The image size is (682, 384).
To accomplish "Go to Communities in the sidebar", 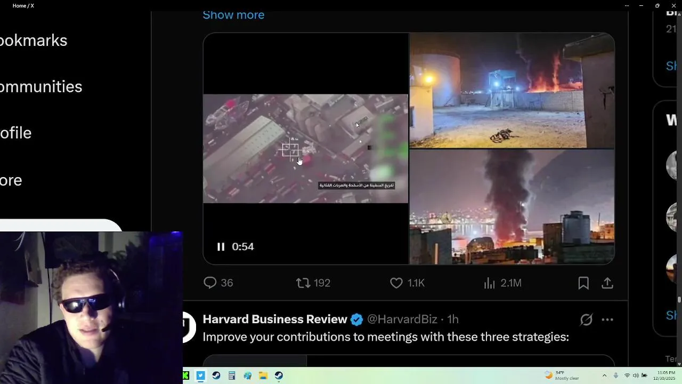I will click(41, 86).
